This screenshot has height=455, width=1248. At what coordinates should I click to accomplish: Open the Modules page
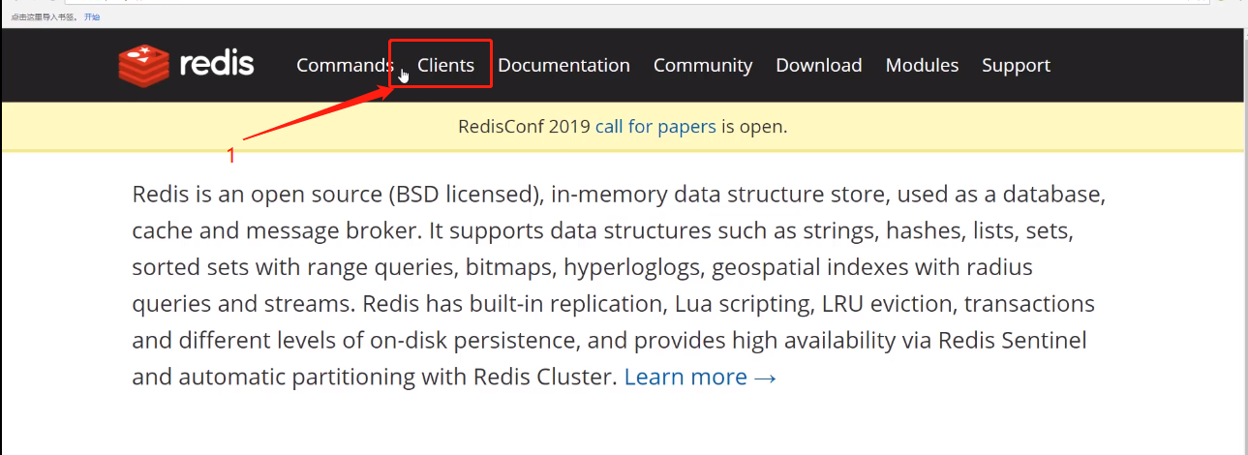(x=922, y=65)
